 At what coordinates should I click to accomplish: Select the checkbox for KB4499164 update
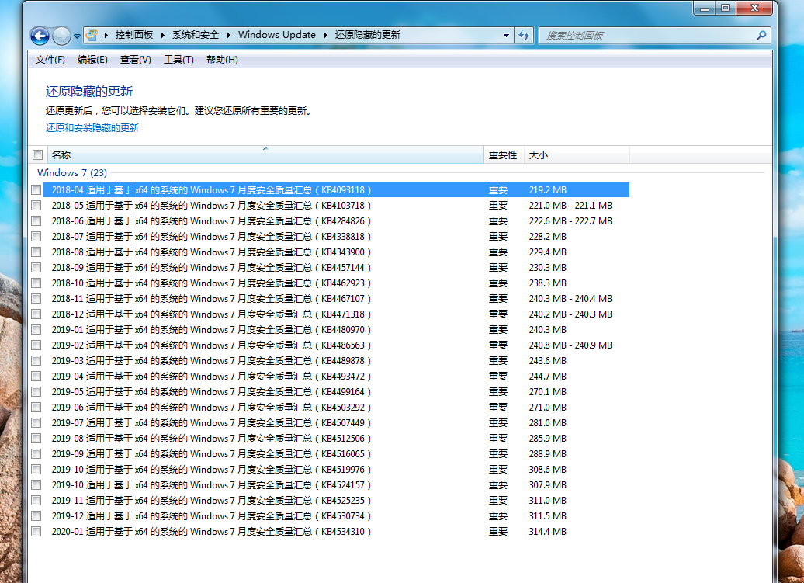(36, 392)
